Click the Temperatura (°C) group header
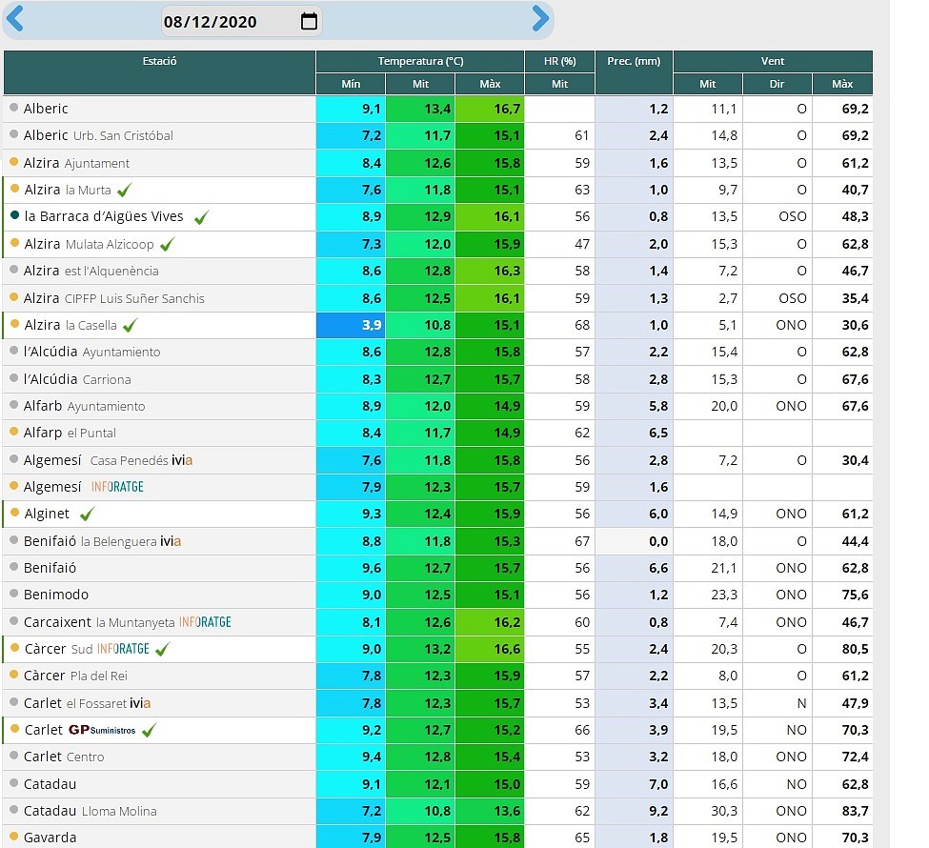 click(x=420, y=61)
